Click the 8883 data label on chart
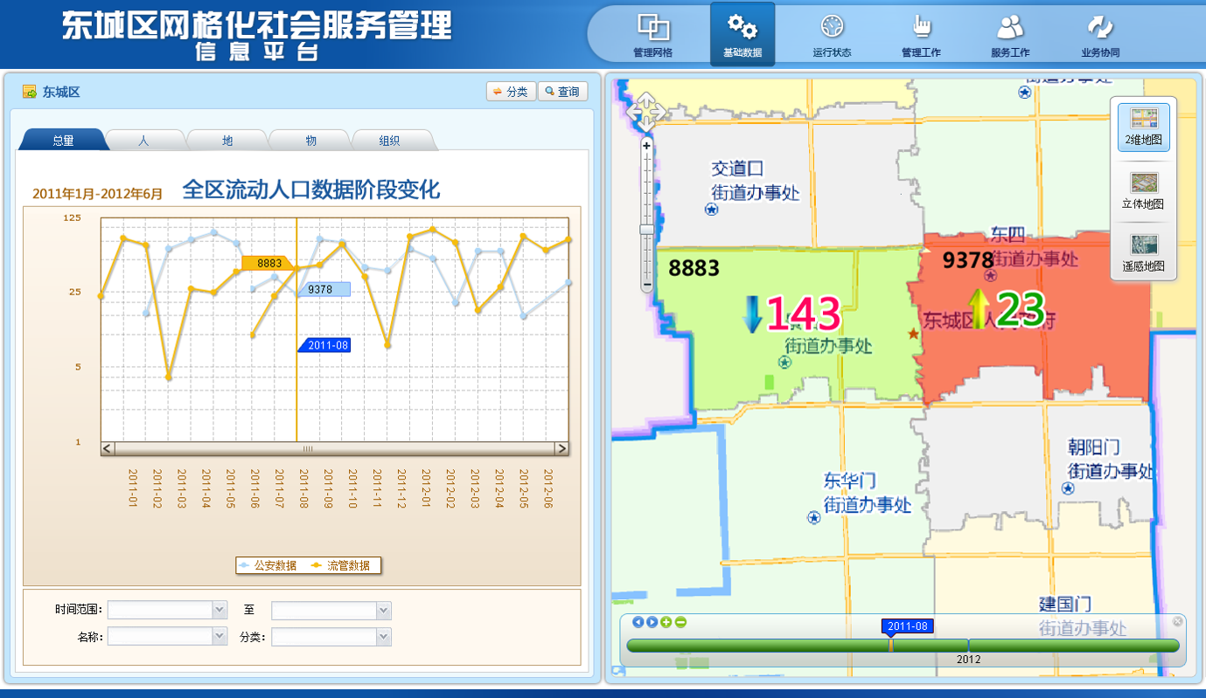This screenshot has height=698, width=1206. click(x=267, y=263)
